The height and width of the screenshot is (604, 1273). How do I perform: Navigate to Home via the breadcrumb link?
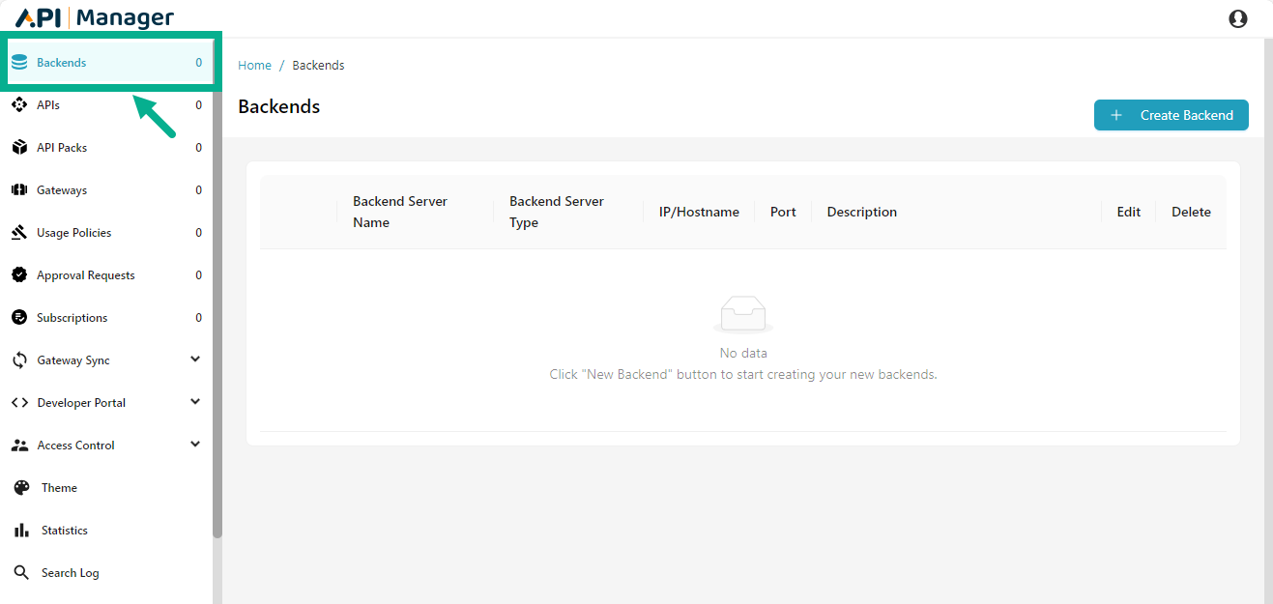tap(254, 65)
